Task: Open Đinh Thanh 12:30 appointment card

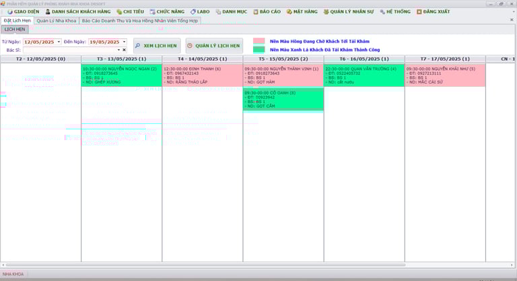Action: click(203, 75)
